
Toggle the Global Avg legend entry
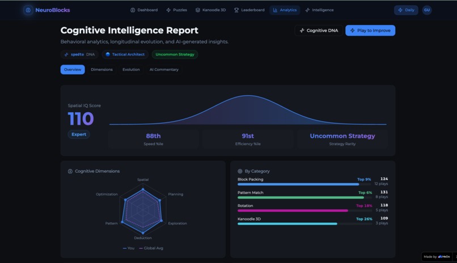[x=151, y=248]
